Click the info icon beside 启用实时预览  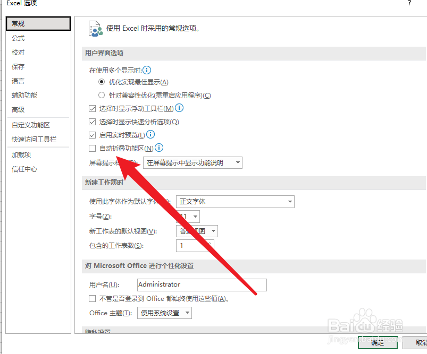pos(150,134)
